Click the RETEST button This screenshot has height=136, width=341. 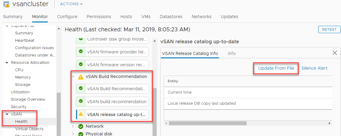point(329,29)
